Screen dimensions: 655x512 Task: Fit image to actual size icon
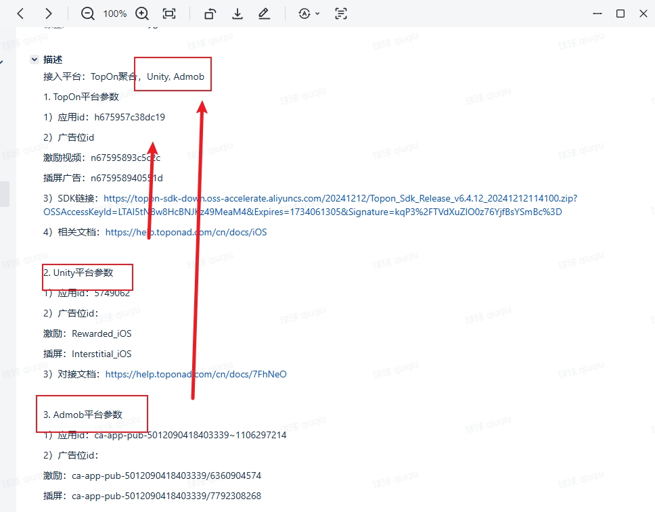169,14
